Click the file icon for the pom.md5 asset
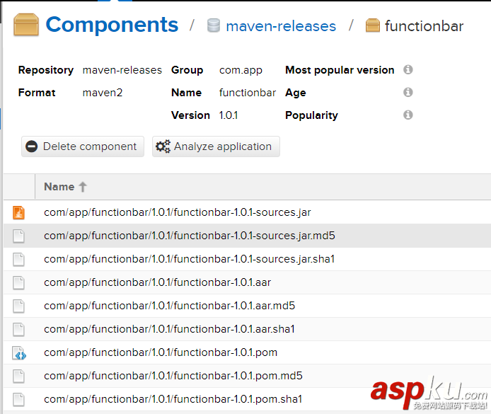Viewport: 491px width, 414px height. (18, 376)
